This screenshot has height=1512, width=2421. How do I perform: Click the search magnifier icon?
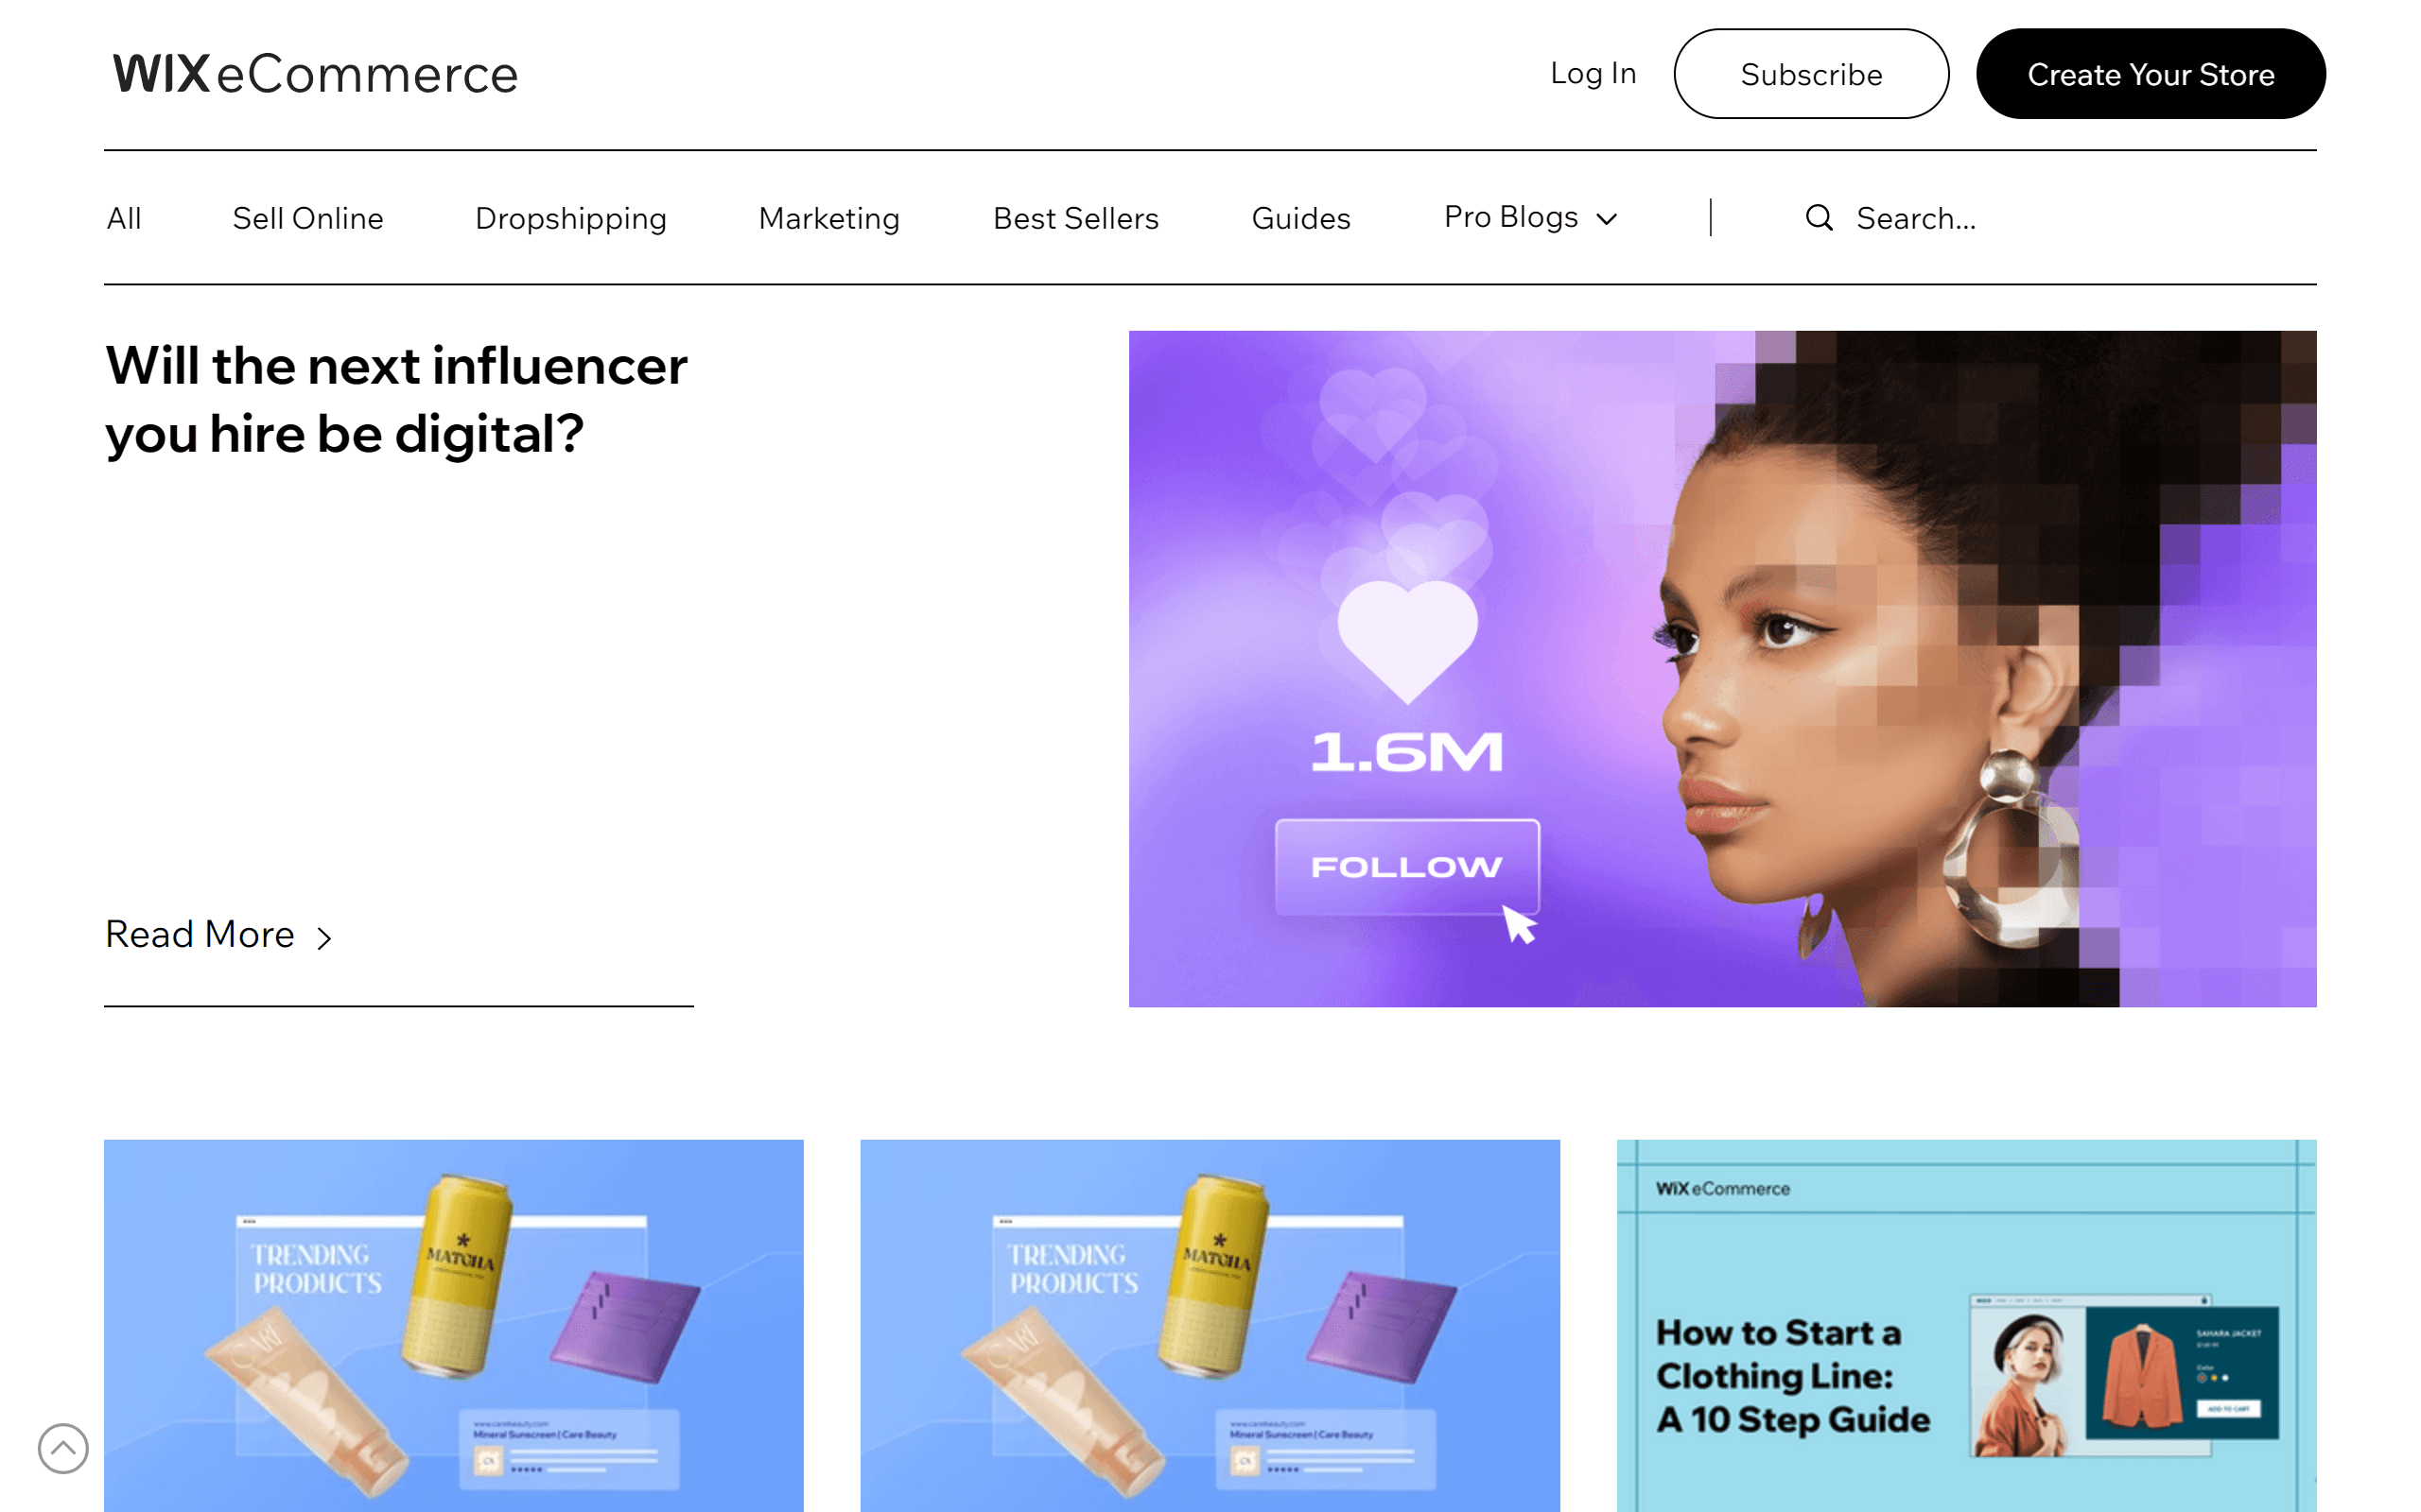click(x=1819, y=218)
